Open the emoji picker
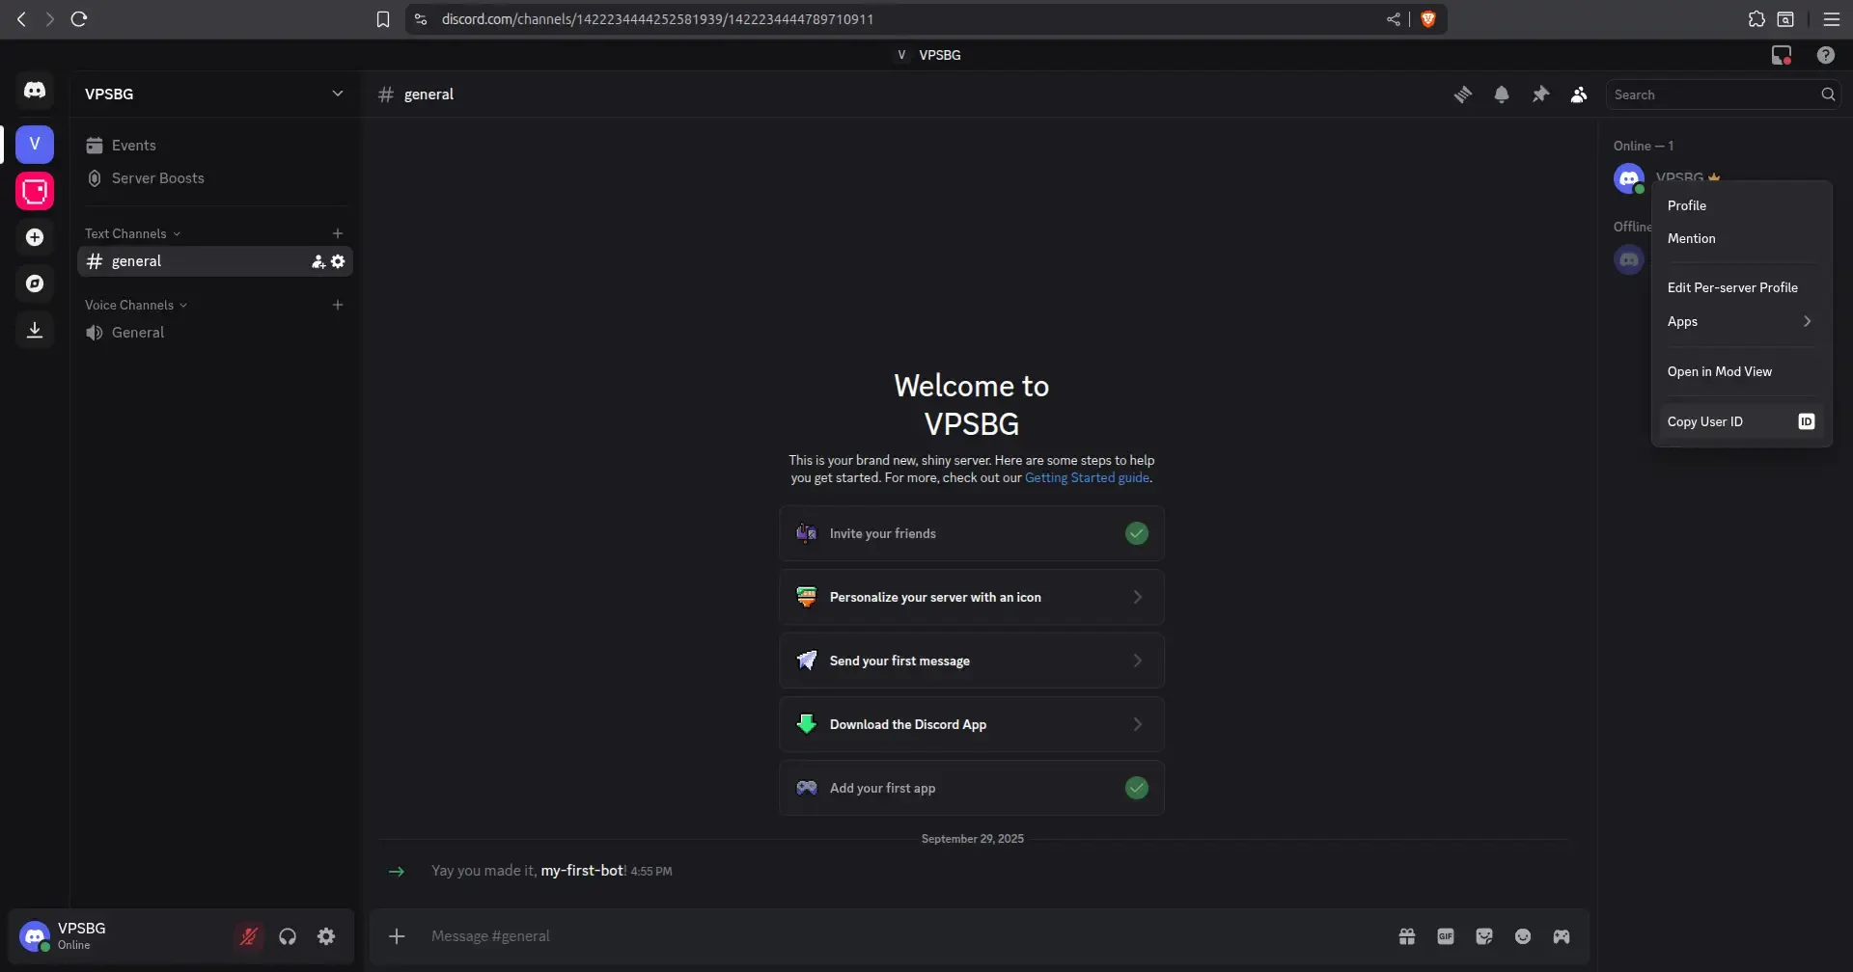1853x972 pixels. (x=1523, y=936)
